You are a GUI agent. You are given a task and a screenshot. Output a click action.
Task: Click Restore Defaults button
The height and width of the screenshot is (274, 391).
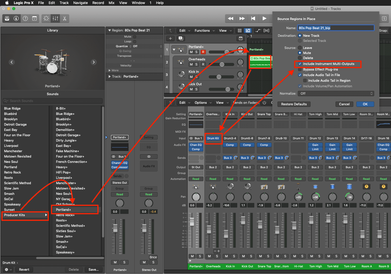[x=294, y=104]
